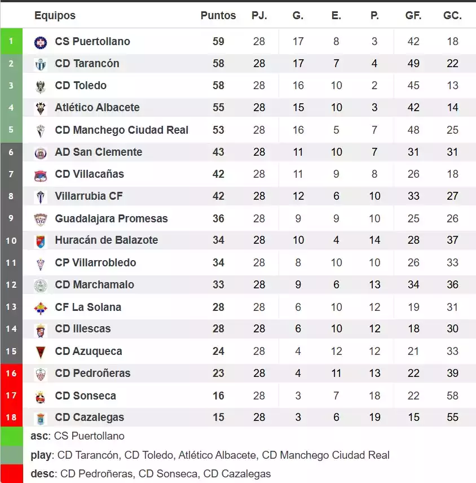The image size is (476, 483).
Task: Sort table by Puntos column header
Action: coord(218,16)
